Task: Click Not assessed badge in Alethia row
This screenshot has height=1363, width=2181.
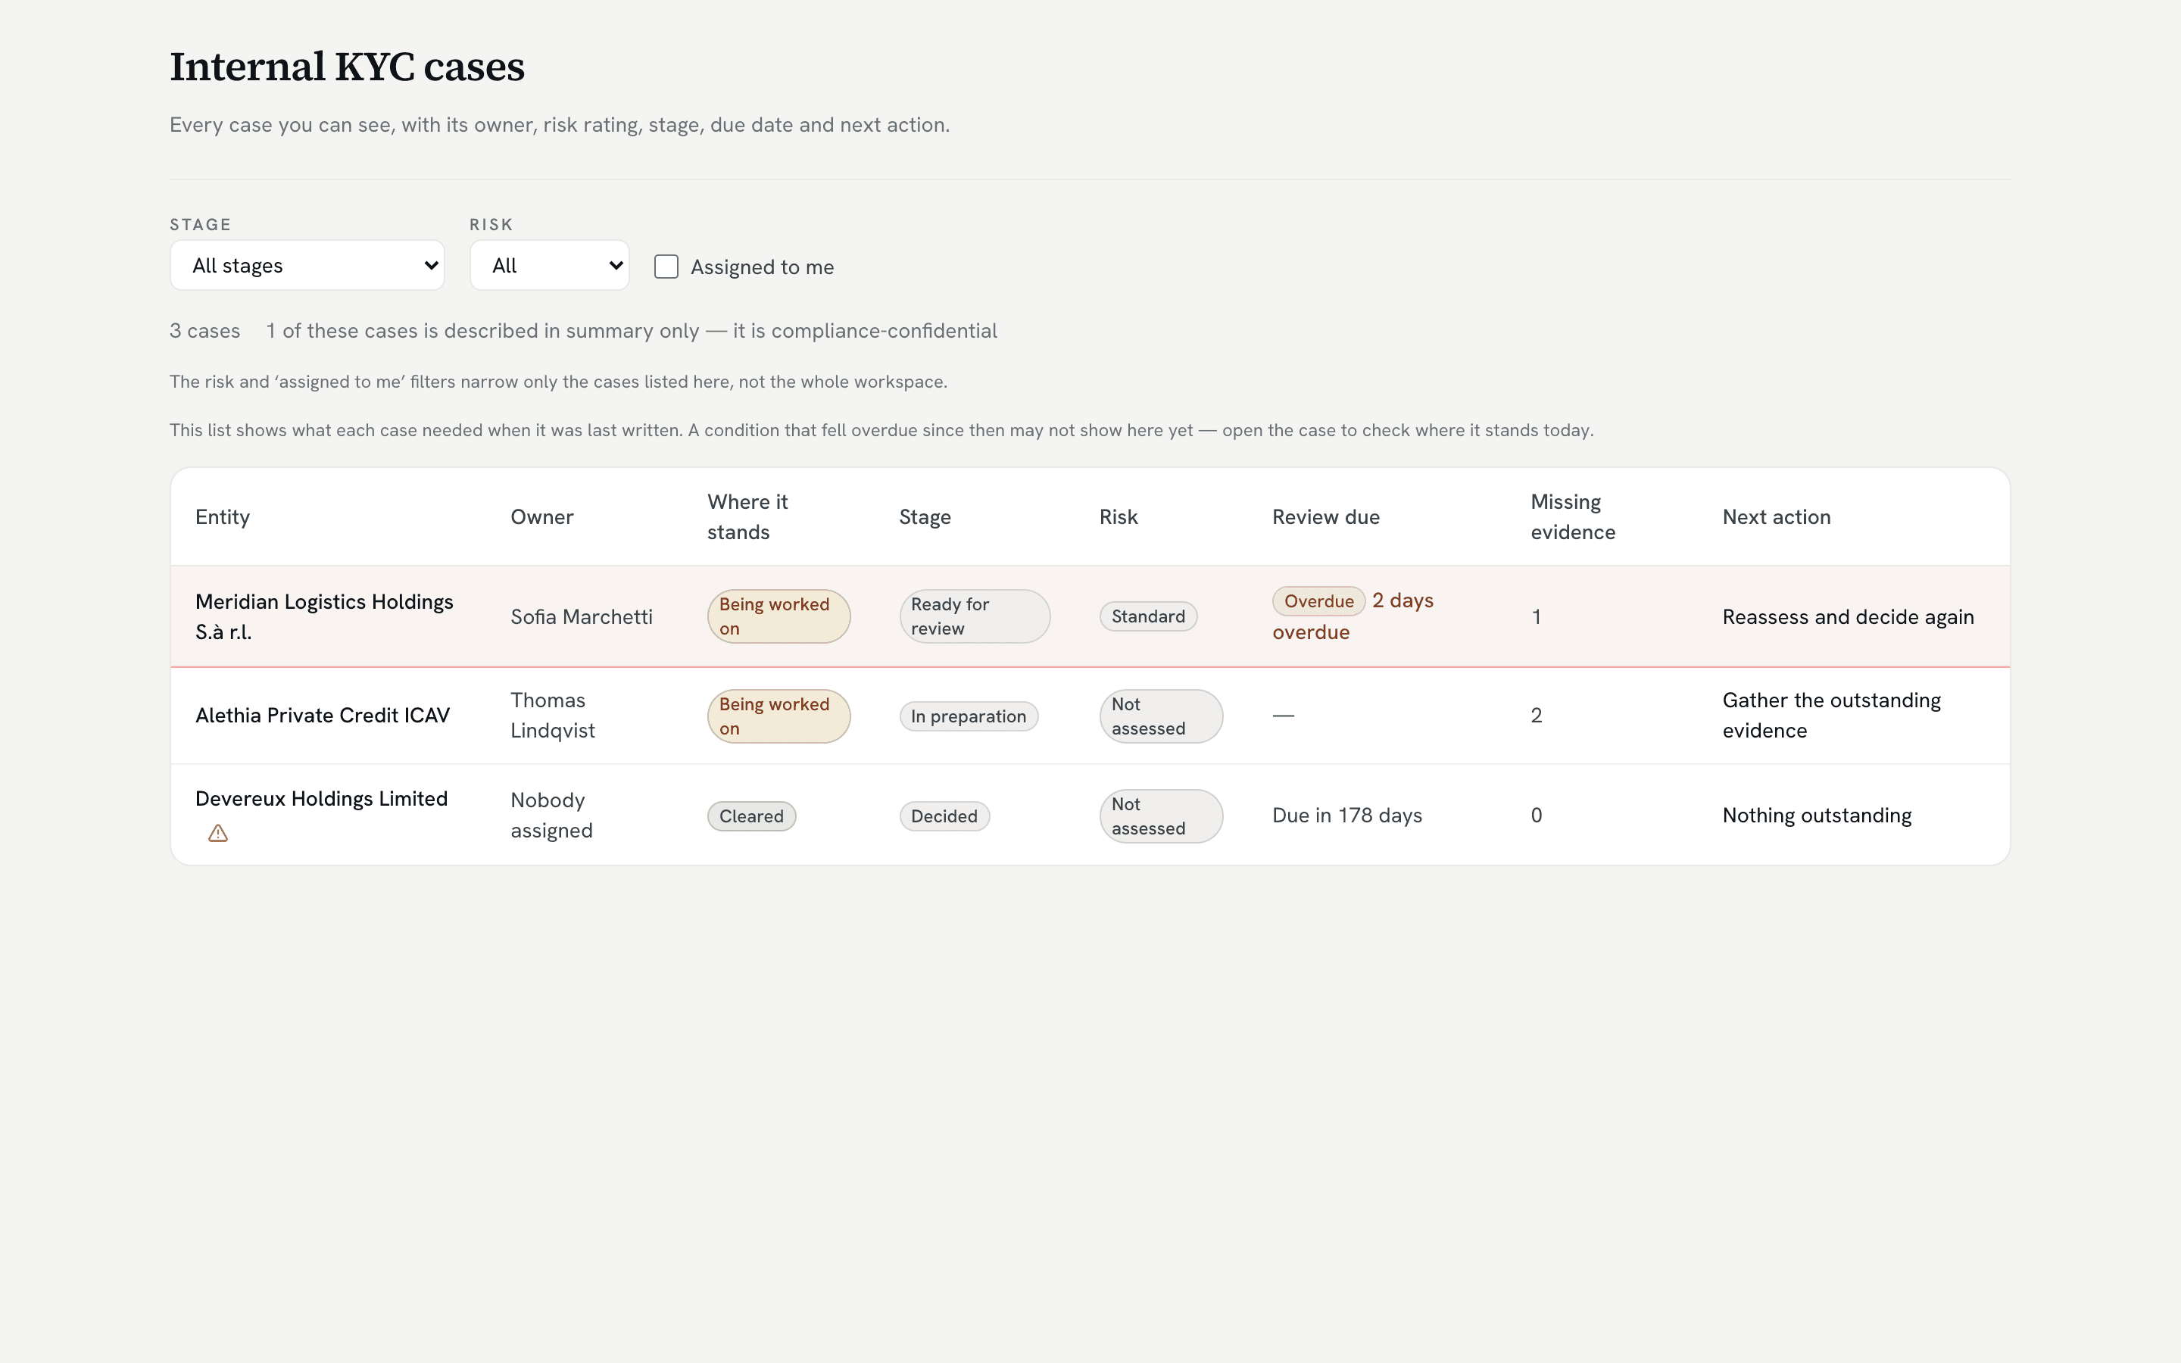Action: click(x=1161, y=716)
